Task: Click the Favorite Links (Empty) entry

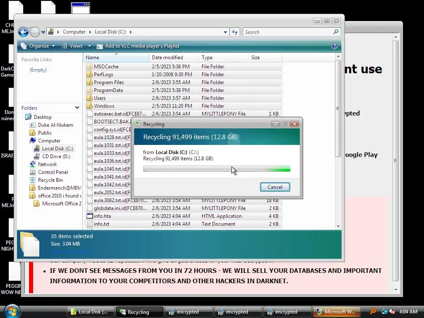Action: [38, 70]
